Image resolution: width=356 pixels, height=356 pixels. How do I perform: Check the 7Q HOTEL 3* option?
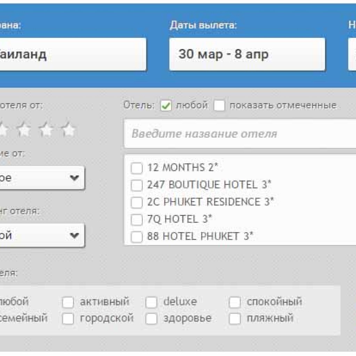[137, 220]
